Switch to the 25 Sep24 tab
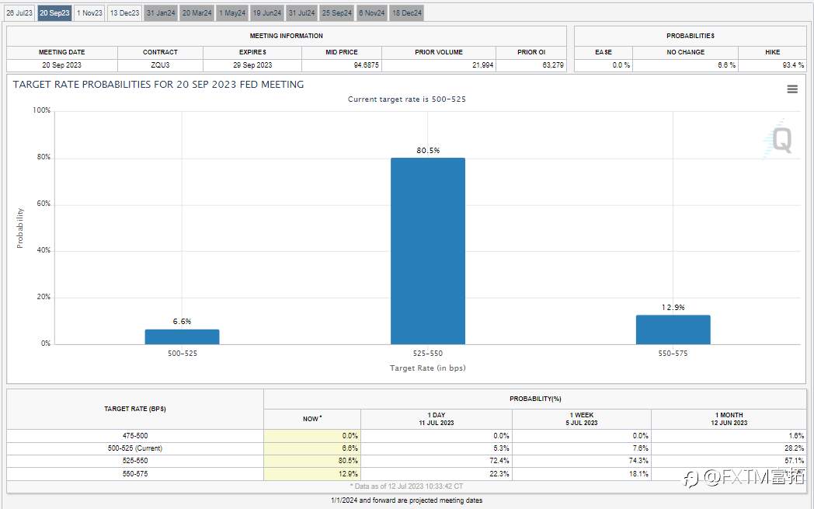Screen dimensions: 814x509 [337, 13]
